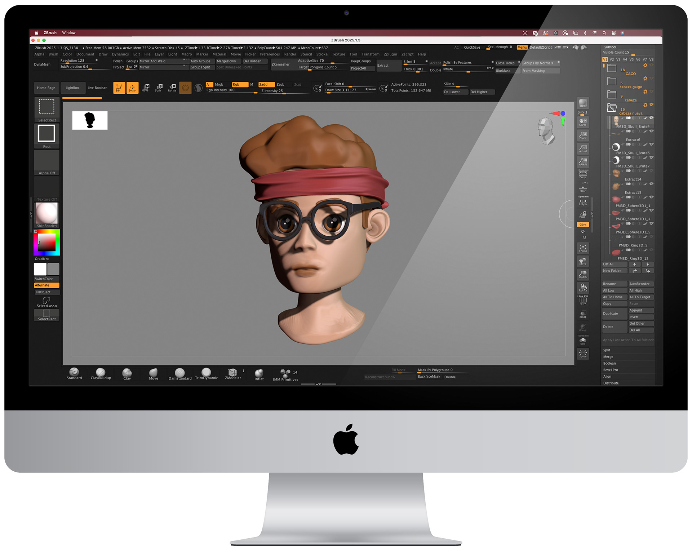The height and width of the screenshot is (552, 692).
Task: Toggle the Zsub sculpt mode
Action: tap(280, 85)
